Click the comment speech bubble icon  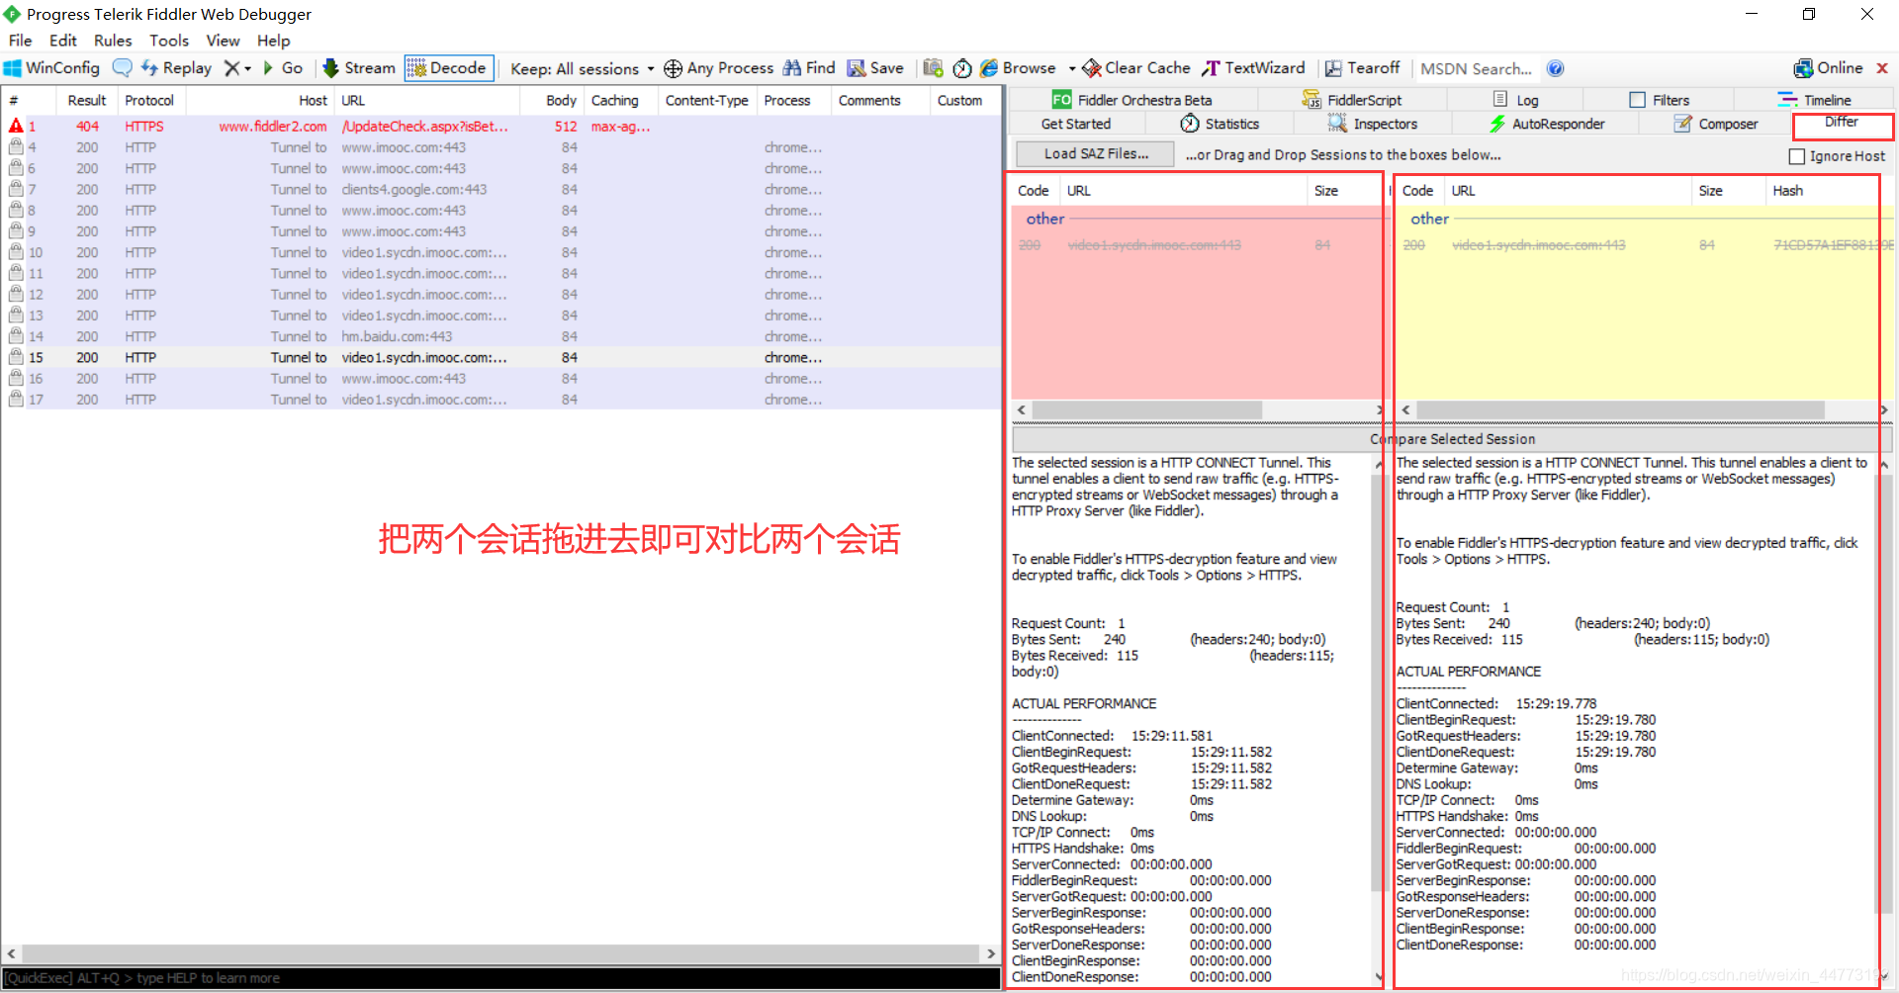122,68
